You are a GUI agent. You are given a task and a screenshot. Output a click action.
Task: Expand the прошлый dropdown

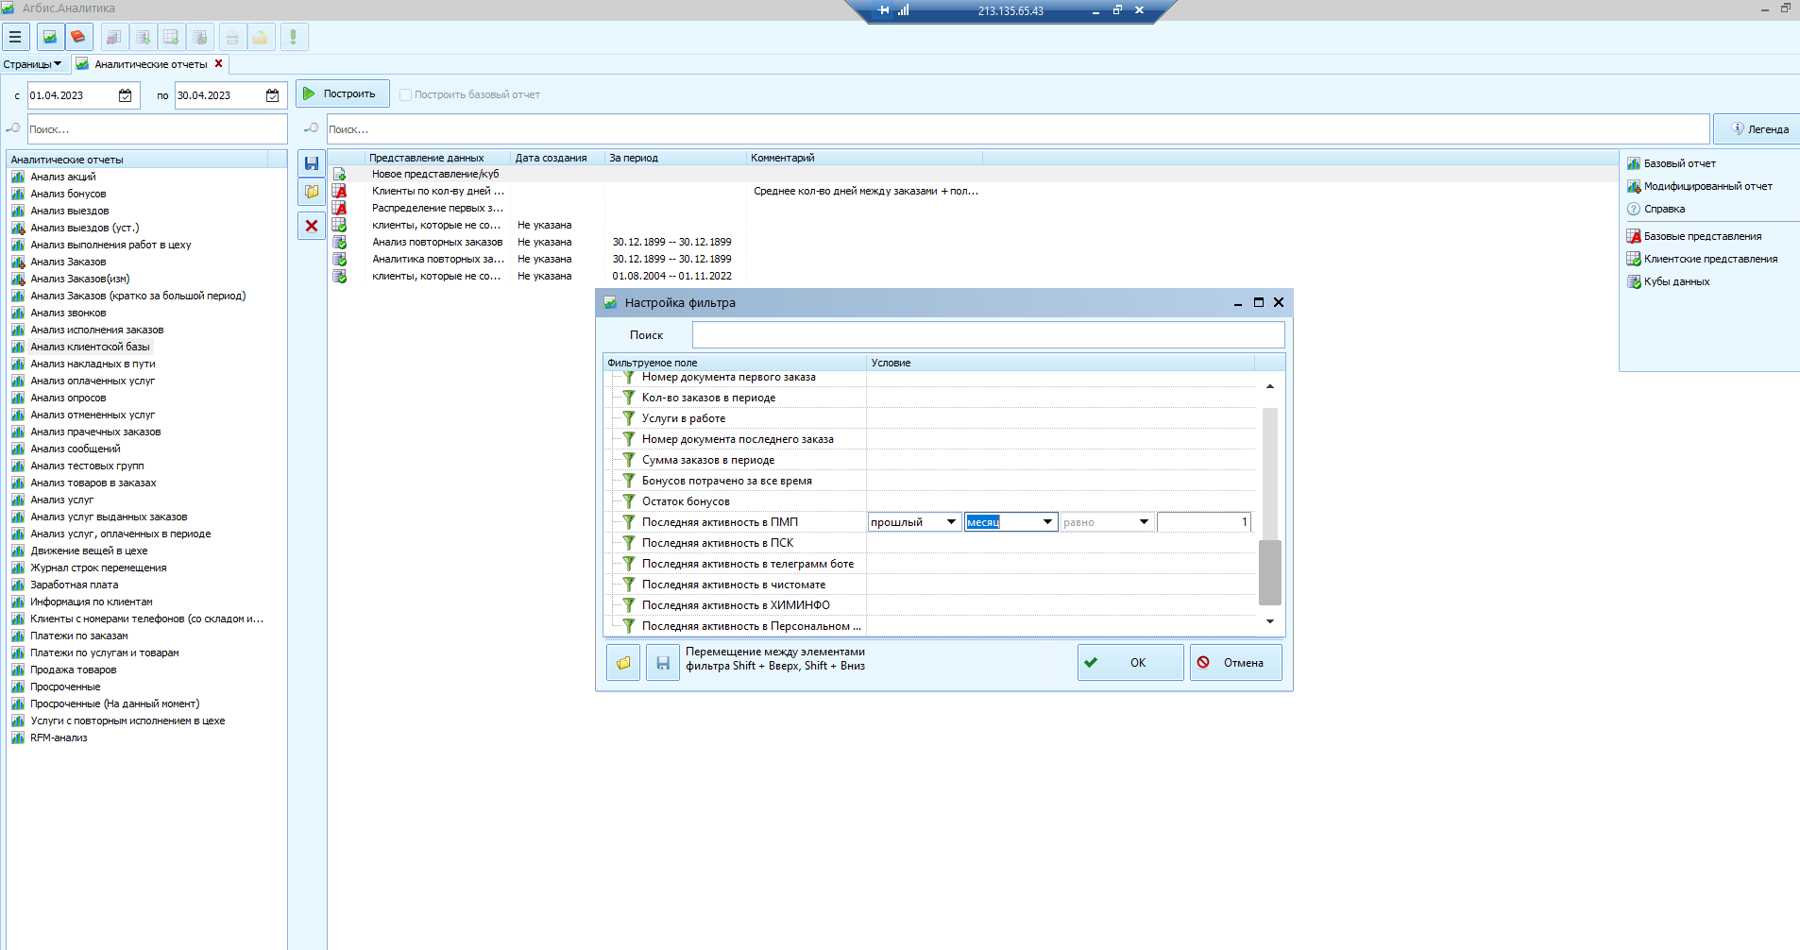[951, 522]
